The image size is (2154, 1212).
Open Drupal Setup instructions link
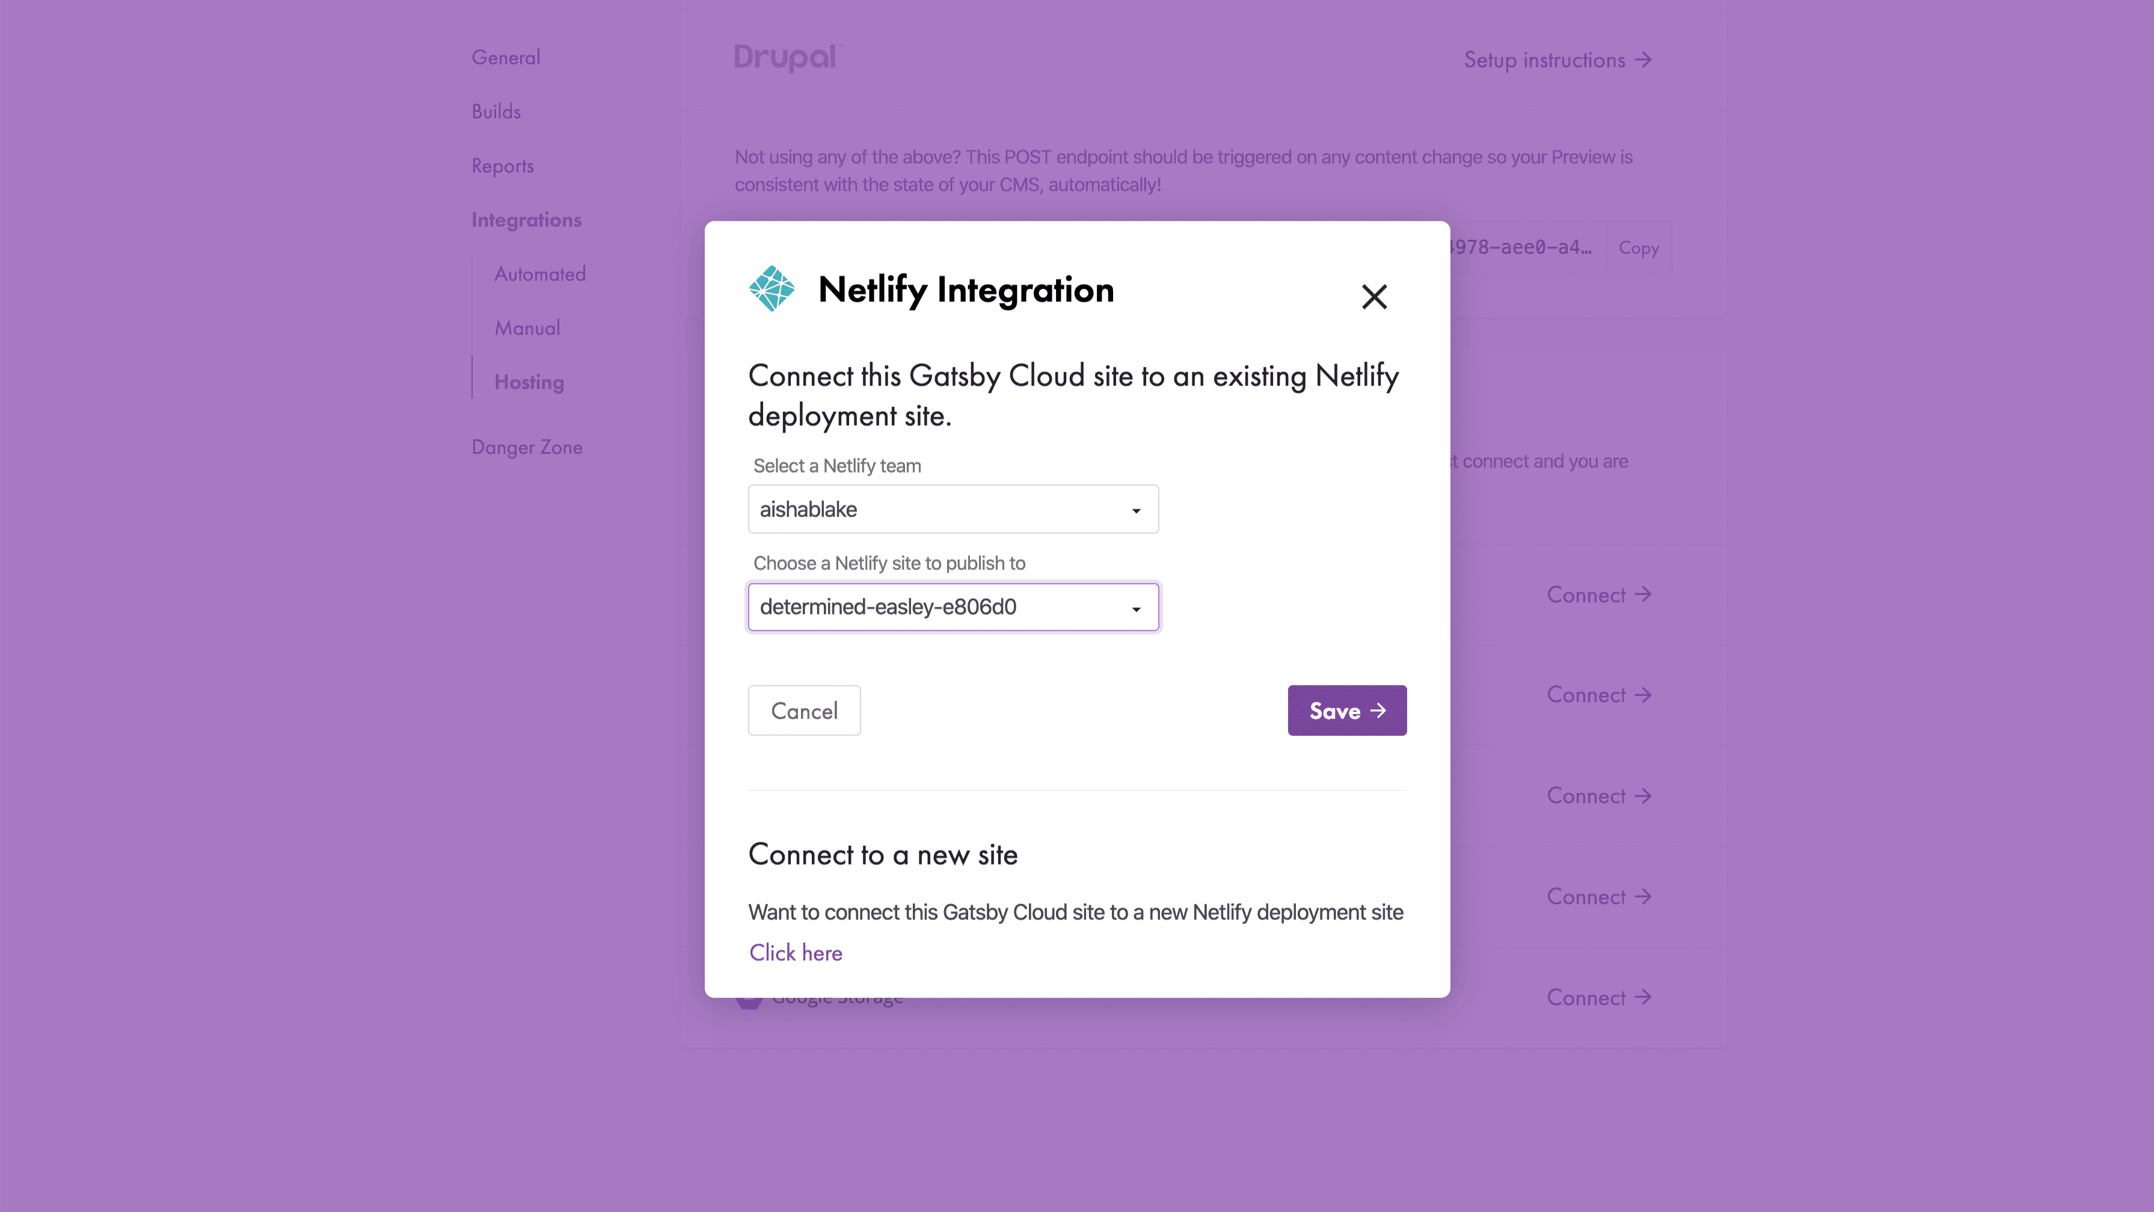pos(1557,60)
